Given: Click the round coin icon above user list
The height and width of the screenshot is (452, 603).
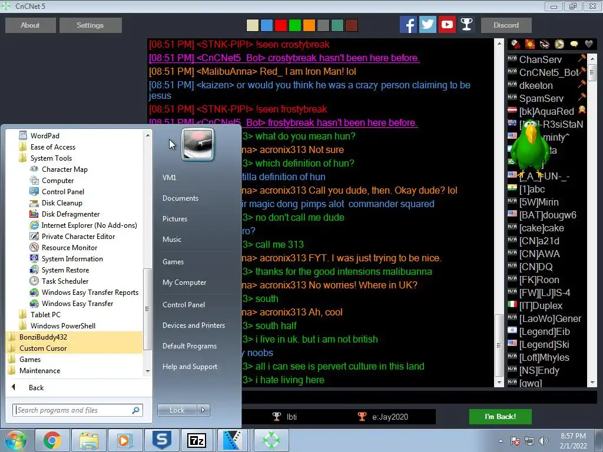Looking at the screenshot, I should 559,45.
